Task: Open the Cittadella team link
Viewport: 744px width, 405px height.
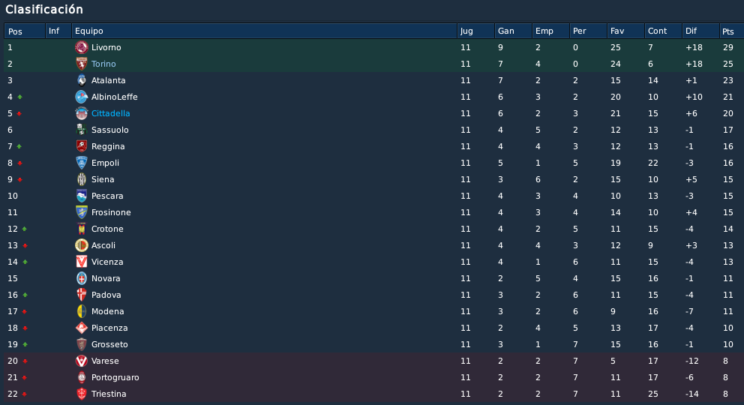Action: click(x=110, y=113)
